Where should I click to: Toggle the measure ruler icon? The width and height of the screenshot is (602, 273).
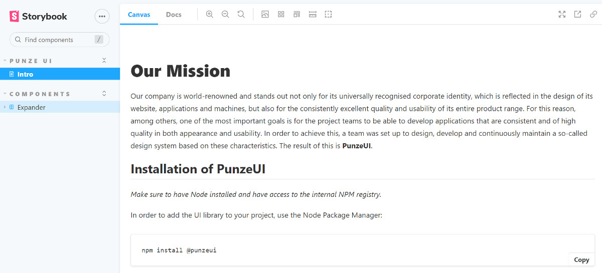tap(313, 15)
